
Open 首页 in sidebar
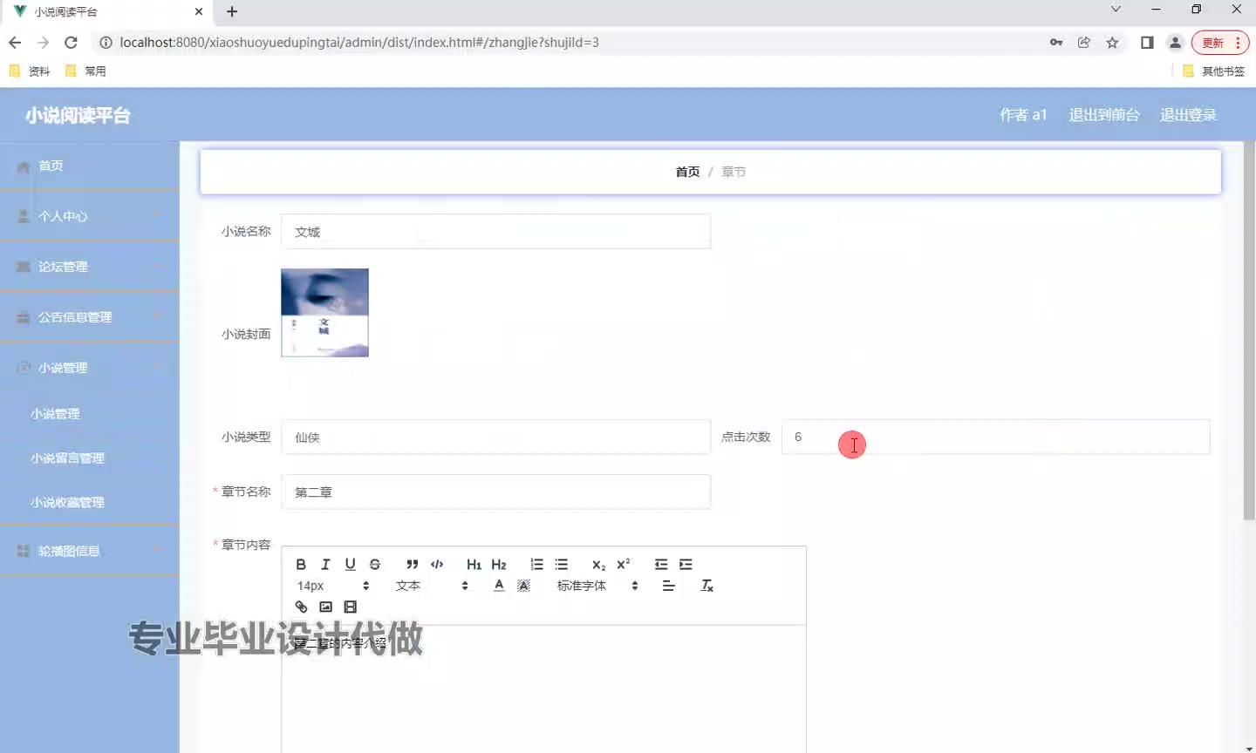pyautogui.click(x=90, y=166)
